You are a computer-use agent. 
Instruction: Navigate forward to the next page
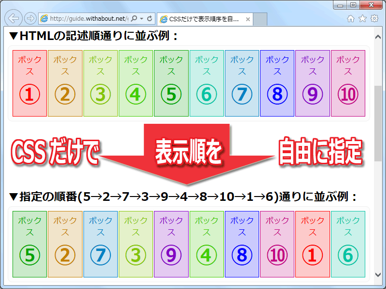point(29,18)
